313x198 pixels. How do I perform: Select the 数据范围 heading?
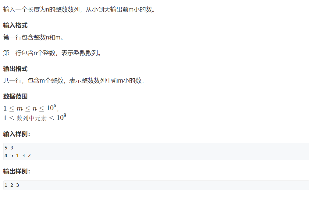click(15, 96)
